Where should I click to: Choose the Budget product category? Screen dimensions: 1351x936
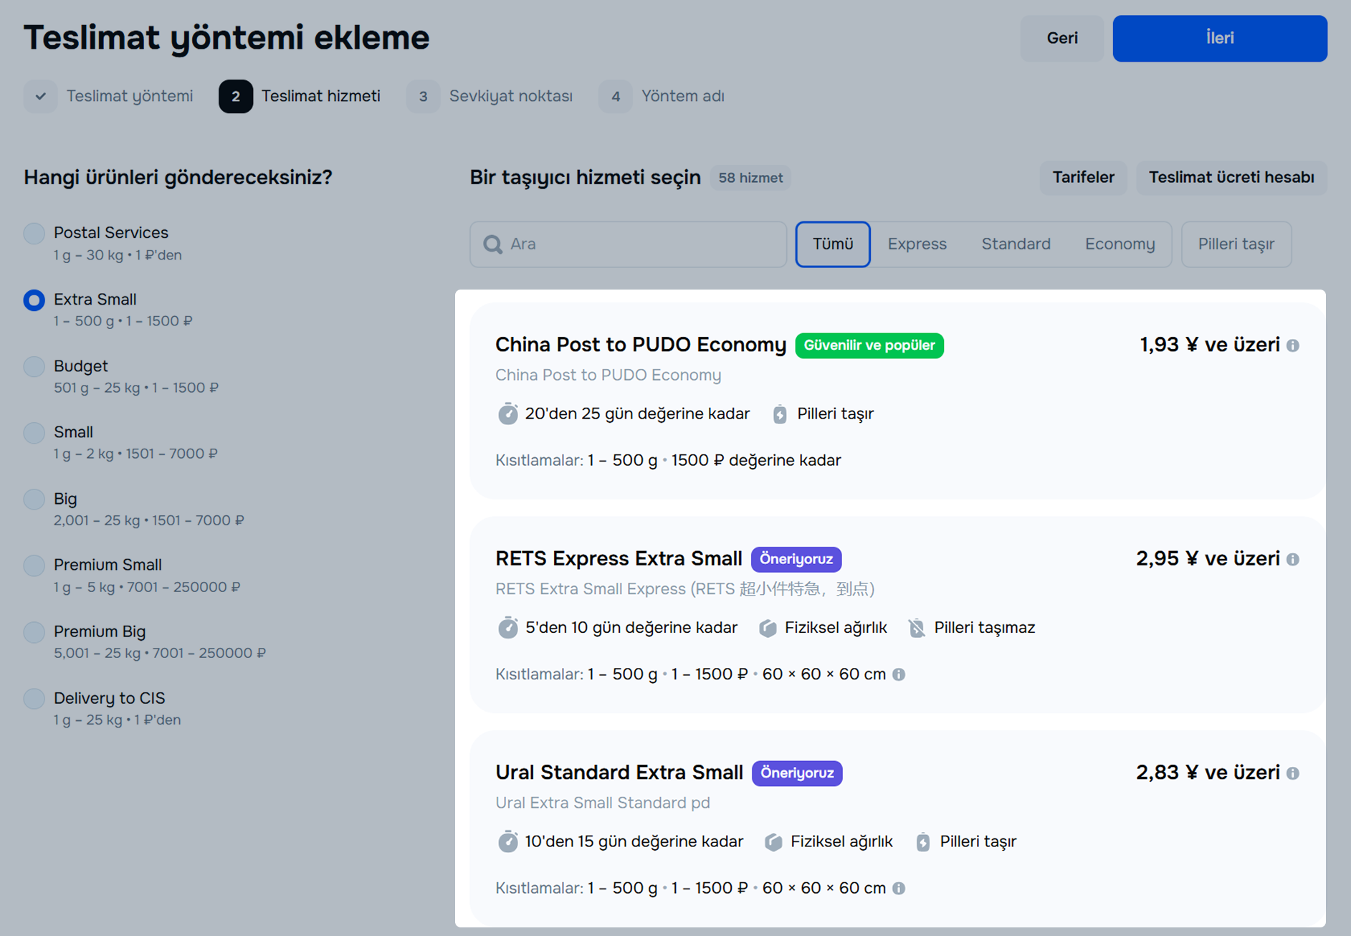(34, 367)
